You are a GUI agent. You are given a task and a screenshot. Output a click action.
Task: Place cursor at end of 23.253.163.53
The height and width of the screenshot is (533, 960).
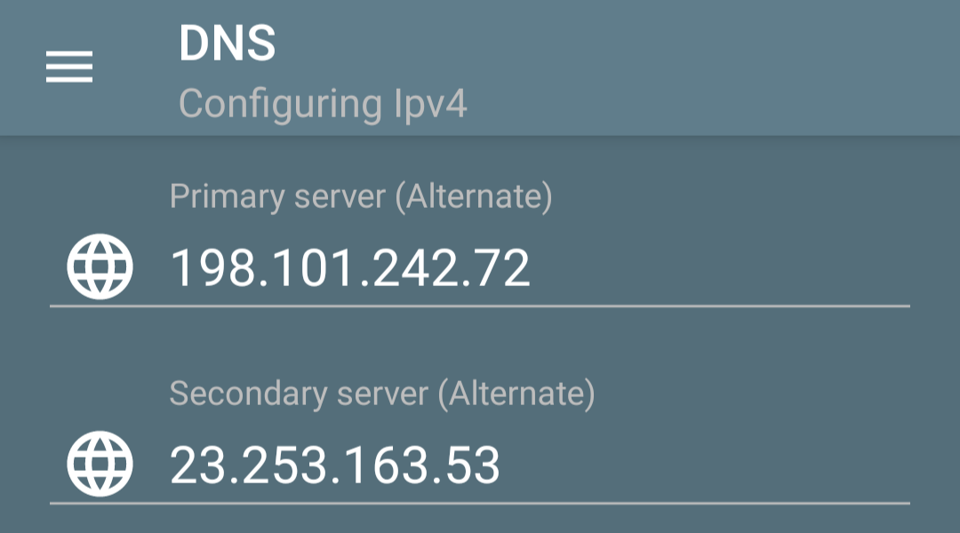[x=502, y=465]
